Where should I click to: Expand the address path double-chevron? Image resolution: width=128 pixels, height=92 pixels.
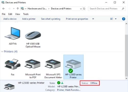coord(25,9)
